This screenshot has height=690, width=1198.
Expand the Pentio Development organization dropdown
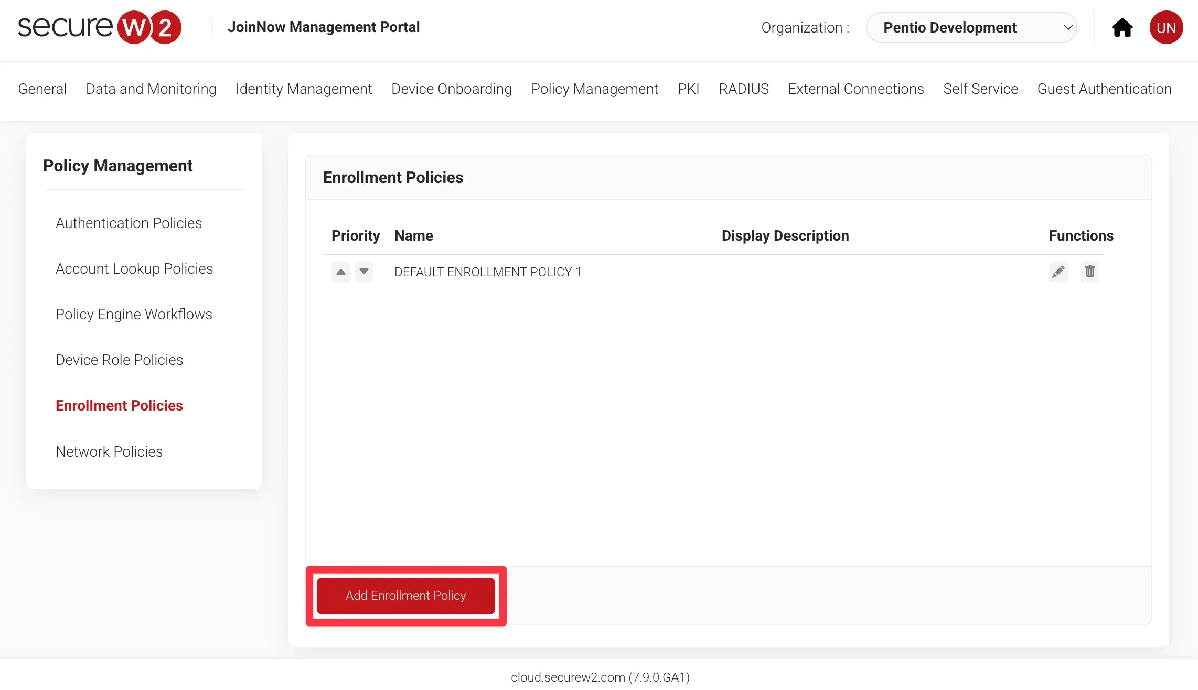click(971, 28)
